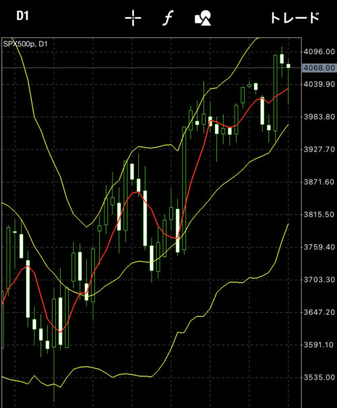The width and height of the screenshot is (337, 408).
Task: Click the 3871.60 price axis label
Action: (x=319, y=182)
